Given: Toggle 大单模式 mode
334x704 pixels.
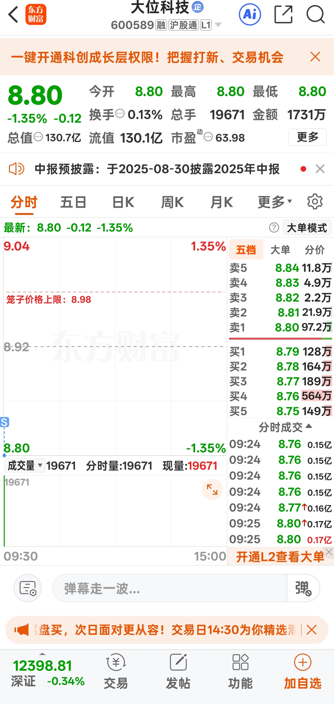Looking at the screenshot, I should (307, 228).
